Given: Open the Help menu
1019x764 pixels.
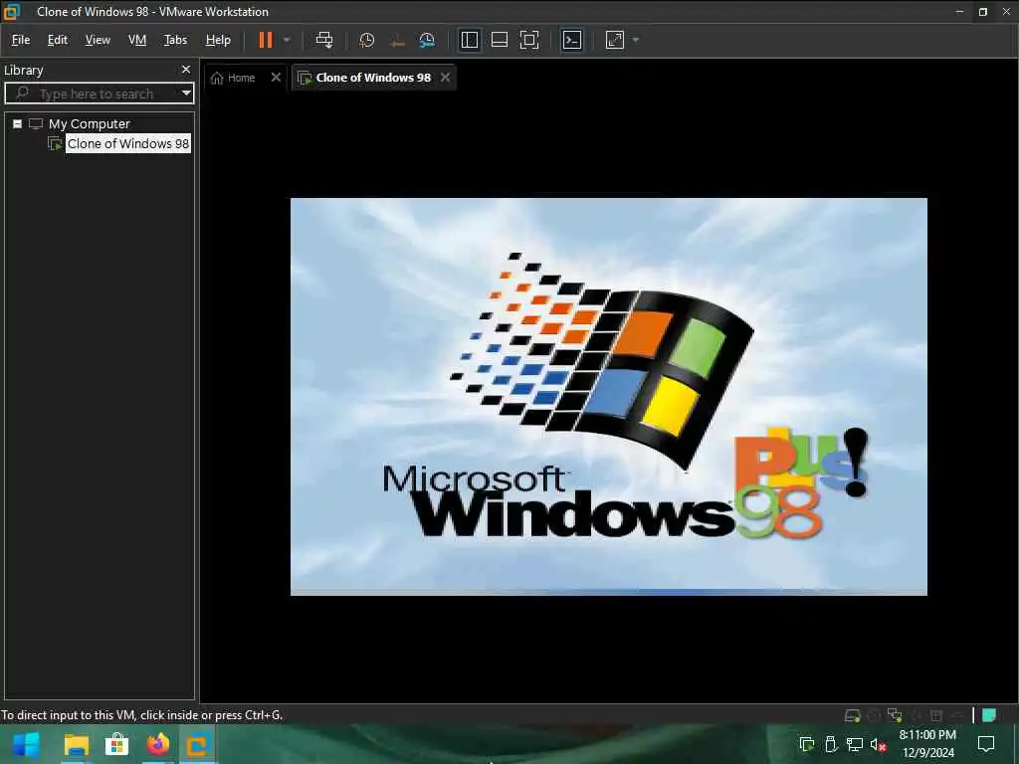Looking at the screenshot, I should click(218, 40).
